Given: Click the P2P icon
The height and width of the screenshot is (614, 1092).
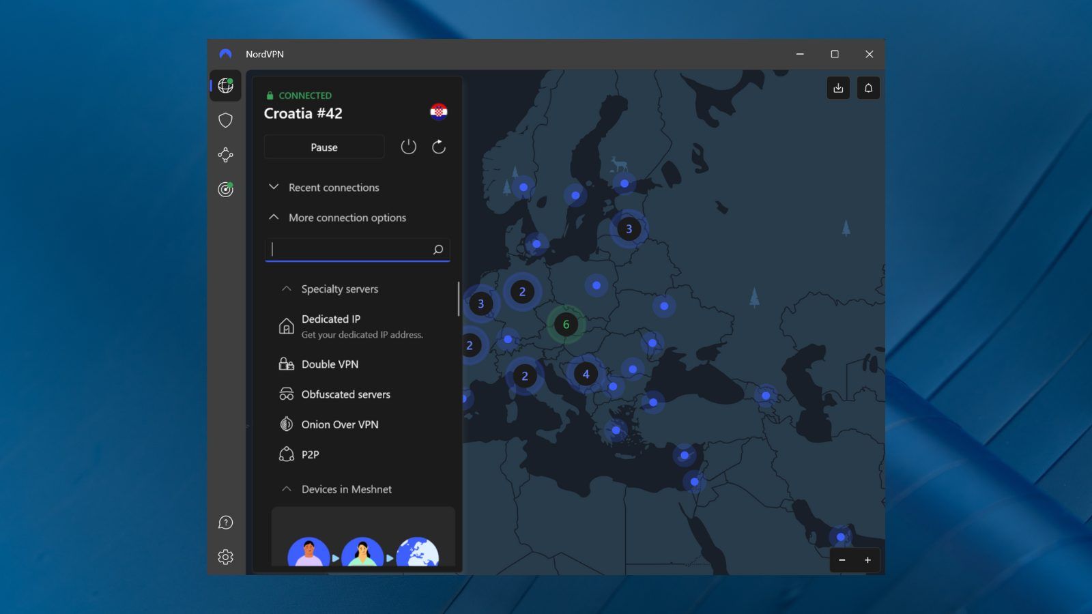Looking at the screenshot, I should pyautogui.click(x=287, y=454).
